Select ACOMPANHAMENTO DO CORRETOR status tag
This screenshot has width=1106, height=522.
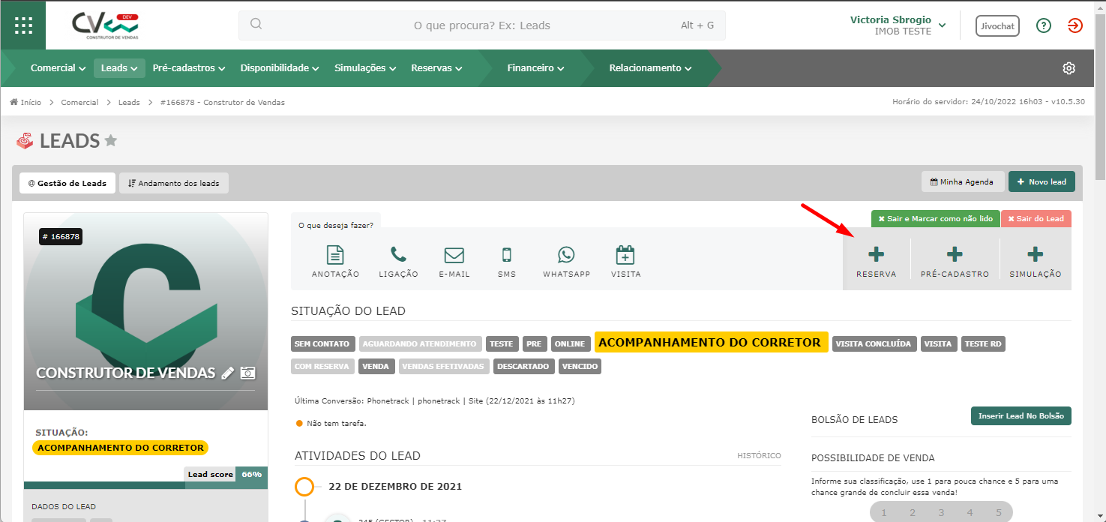click(710, 343)
